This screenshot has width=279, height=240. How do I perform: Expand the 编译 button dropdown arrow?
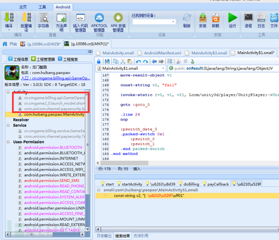point(9,30)
